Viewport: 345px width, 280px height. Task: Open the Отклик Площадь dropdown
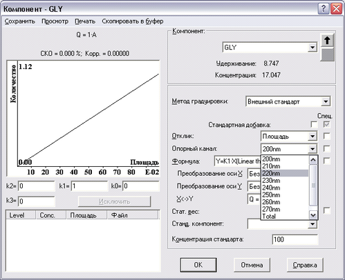point(313,137)
